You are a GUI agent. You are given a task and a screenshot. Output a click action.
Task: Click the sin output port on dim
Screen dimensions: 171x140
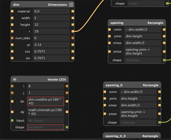(x=73, y=58)
